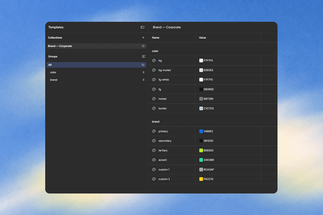Click the palette icon for accent
Image resolution: width=323 pixels, height=215 pixels.
point(154,160)
